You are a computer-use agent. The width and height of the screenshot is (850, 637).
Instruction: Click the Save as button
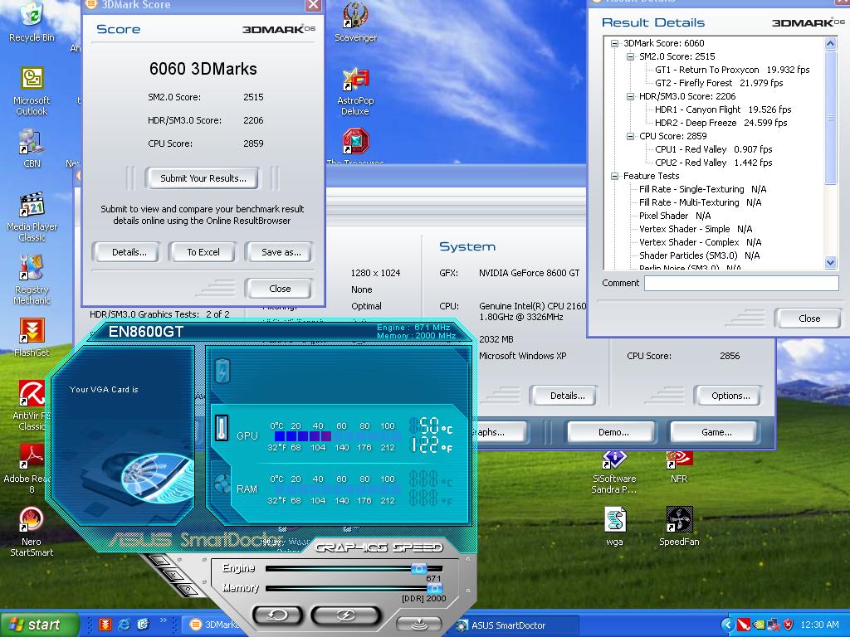[x=281, y=252]
